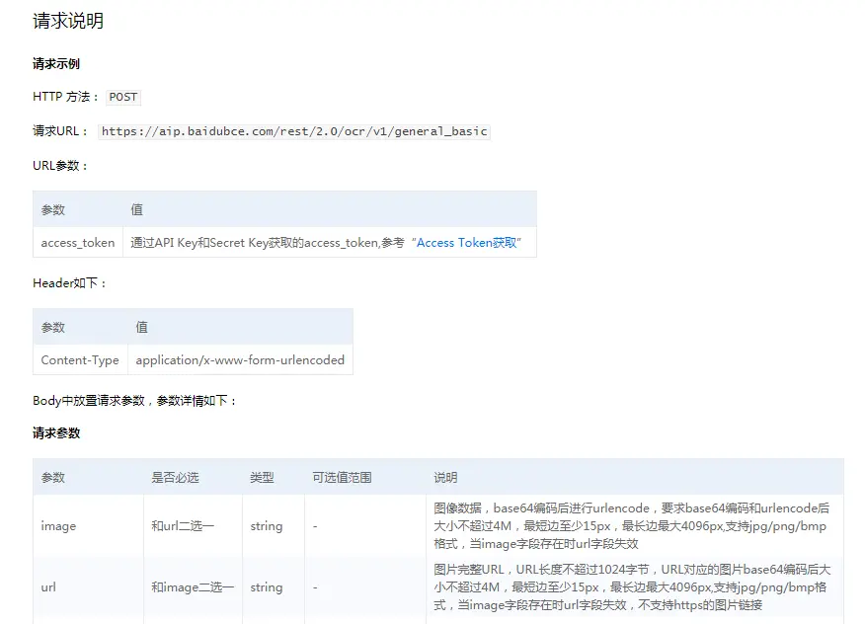865x624 pixels.
Task: Click the 'URL参数：' label
Action: tap(60, 166)
